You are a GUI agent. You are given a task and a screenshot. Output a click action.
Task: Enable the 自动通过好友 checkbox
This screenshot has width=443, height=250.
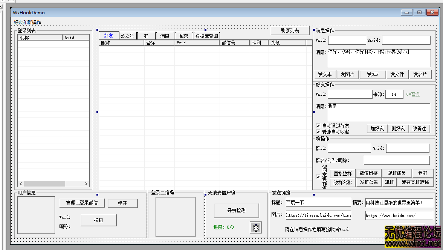318,125
